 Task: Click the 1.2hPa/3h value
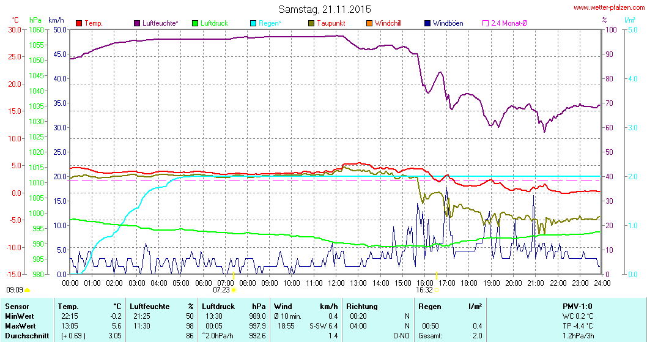point(578,336)
